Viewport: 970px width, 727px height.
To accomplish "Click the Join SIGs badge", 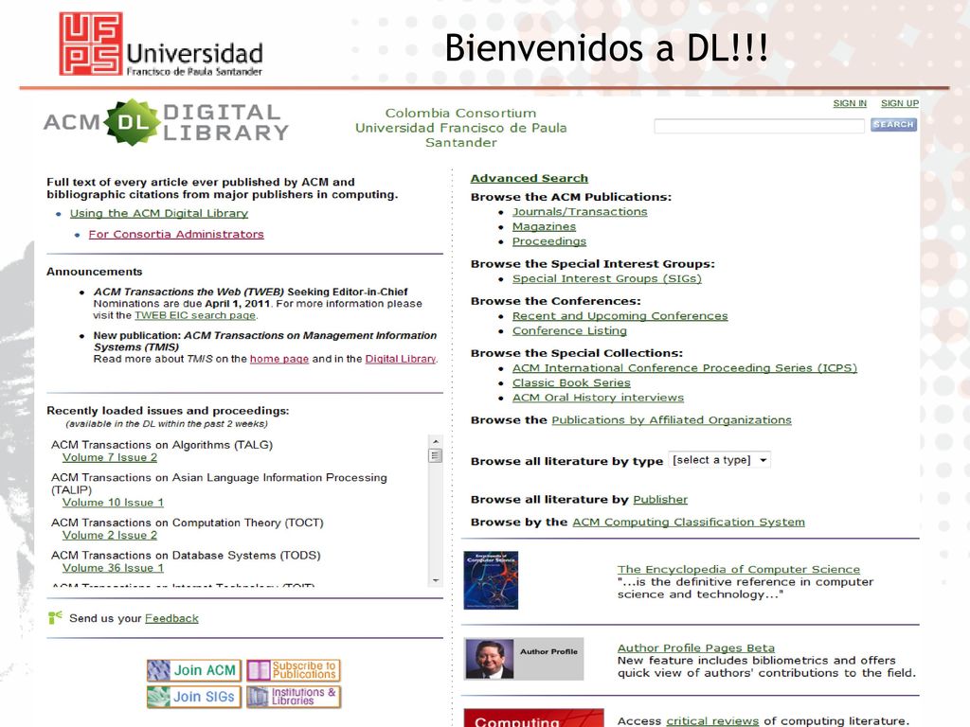I will 194,697.
